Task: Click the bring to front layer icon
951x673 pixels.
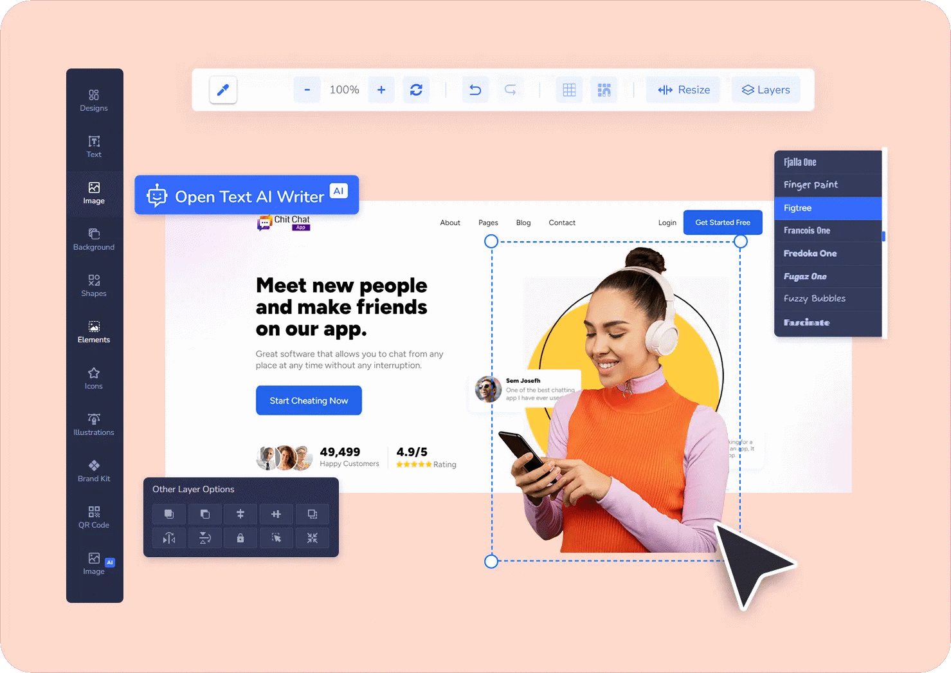Action: pos(169,514)
